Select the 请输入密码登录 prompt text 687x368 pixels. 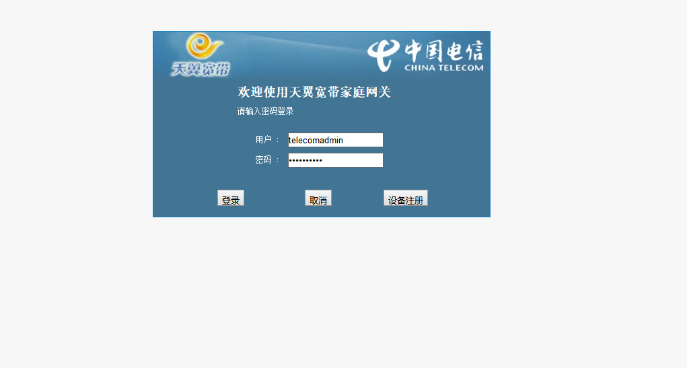pos(266,111)
